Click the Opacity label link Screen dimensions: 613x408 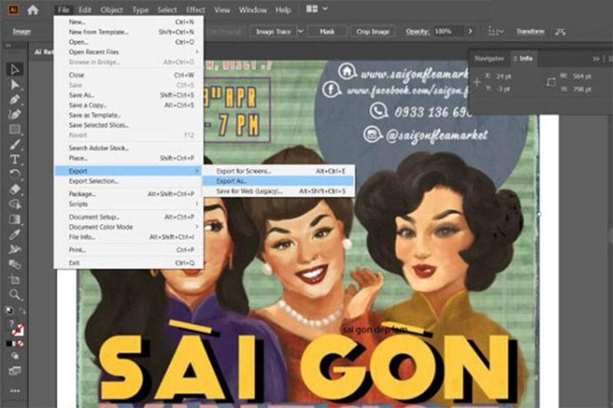coord(417,31)
